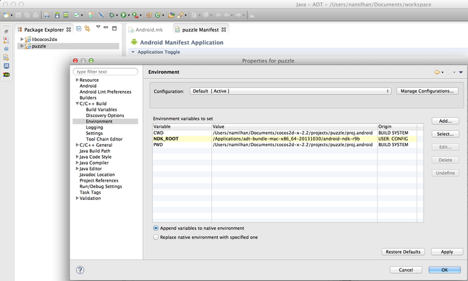
Task: Expand the Java Code Style node
Action: coord(77,157)
